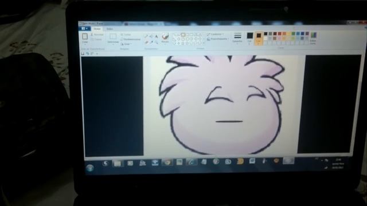Switch to the View ribbon tab
Image resolution: width=367 pixels, height=206 pixels.
[x=110, y=29]
